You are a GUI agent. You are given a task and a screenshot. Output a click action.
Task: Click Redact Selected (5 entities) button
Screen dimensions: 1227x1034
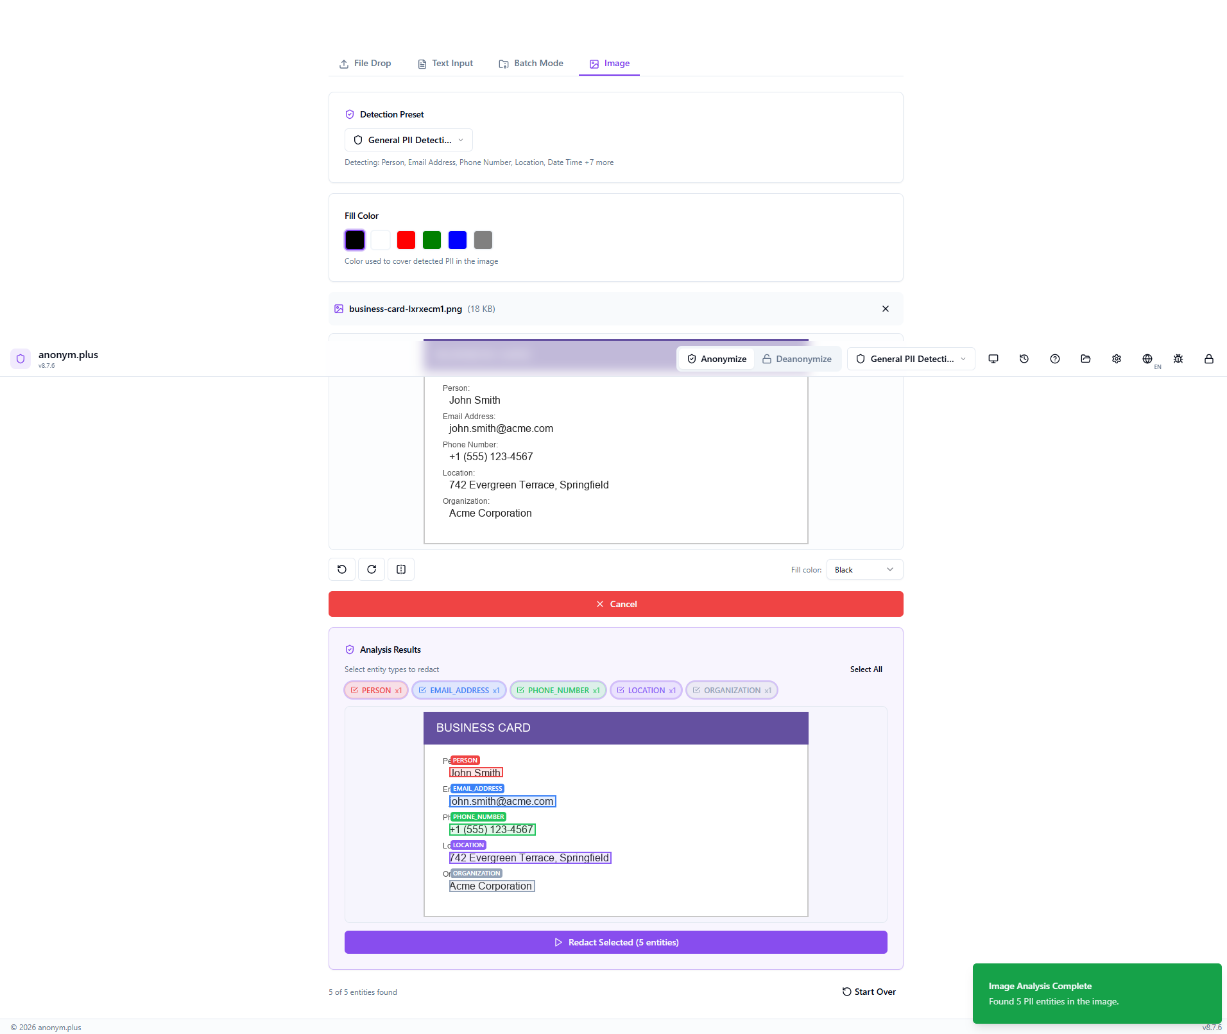point(616,942)
